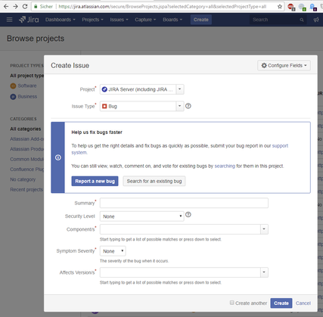Select All project types in sidebar
Image resolution: width=323 pixels, height=317 pixels.
[x=27, y=76]
